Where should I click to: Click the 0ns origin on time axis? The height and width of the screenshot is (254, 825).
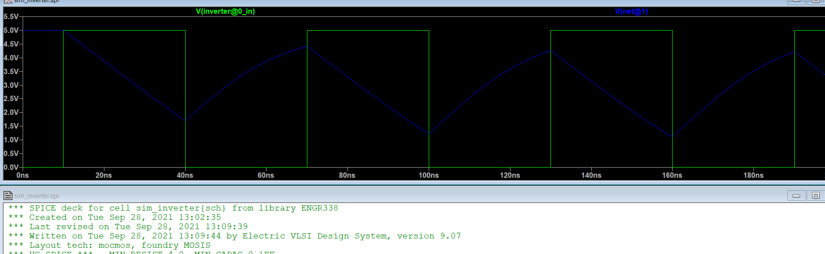click(22, 176)
